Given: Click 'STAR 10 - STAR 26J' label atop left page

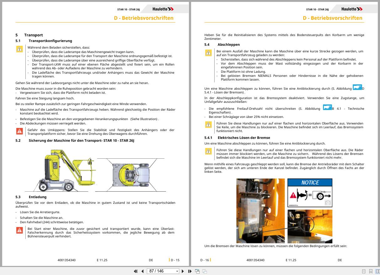Looking at the screenshot, I should click(128, 9).
